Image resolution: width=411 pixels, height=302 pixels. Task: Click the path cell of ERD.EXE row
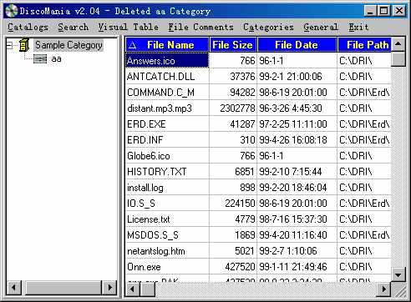(364, 124)
